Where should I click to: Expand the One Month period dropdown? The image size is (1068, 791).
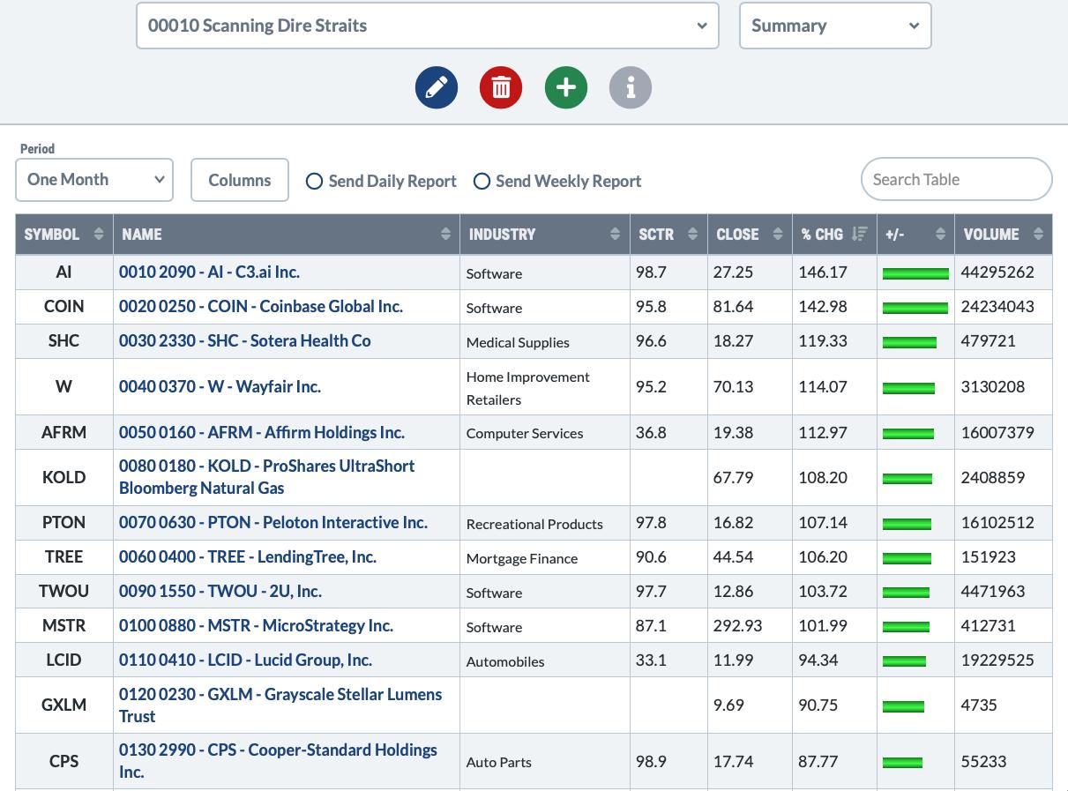click(94, 180)
